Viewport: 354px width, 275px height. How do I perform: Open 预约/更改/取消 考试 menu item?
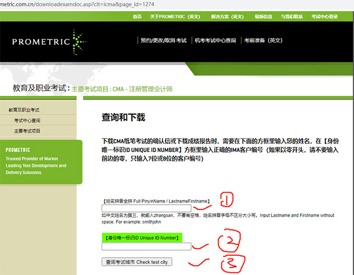coord(163,41)
